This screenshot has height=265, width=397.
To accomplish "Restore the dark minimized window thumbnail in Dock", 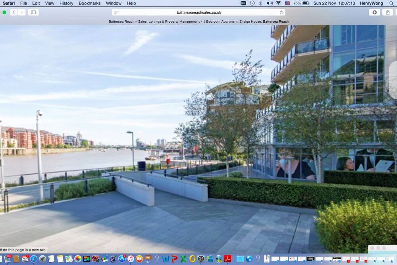I will [x=310, y=259].
